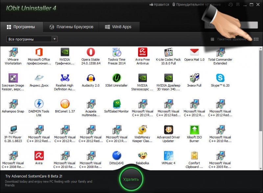Select the Ditto(x64) program icon

(117, 158)
